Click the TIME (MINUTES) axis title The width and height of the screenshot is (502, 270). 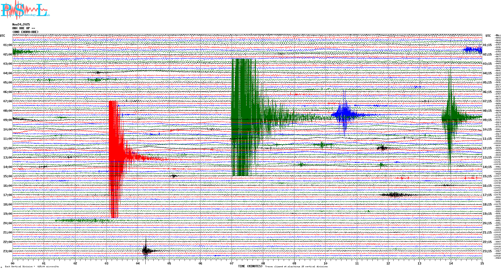click(250, 266)
